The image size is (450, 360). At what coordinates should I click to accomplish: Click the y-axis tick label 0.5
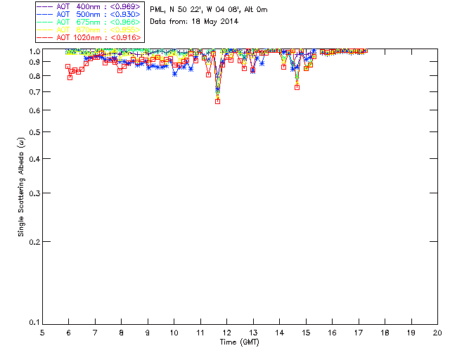(34, 132)
